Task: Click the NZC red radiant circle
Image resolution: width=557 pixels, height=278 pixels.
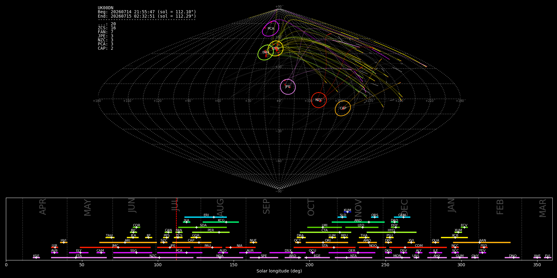Action: (x=319, y=100)
